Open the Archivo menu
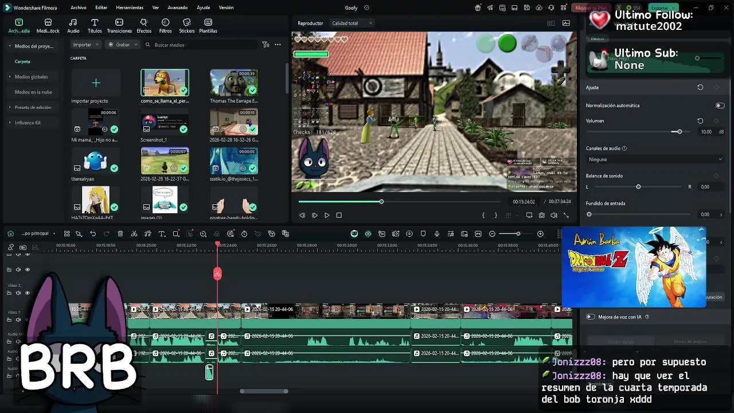This screenshot has width=734, height=413. [79, 7]
